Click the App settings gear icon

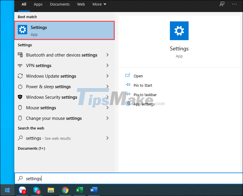point(128,104)
